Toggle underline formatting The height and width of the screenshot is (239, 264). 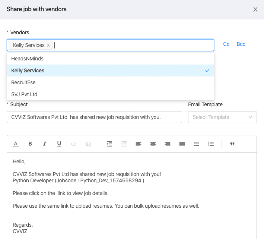(59, 144)
